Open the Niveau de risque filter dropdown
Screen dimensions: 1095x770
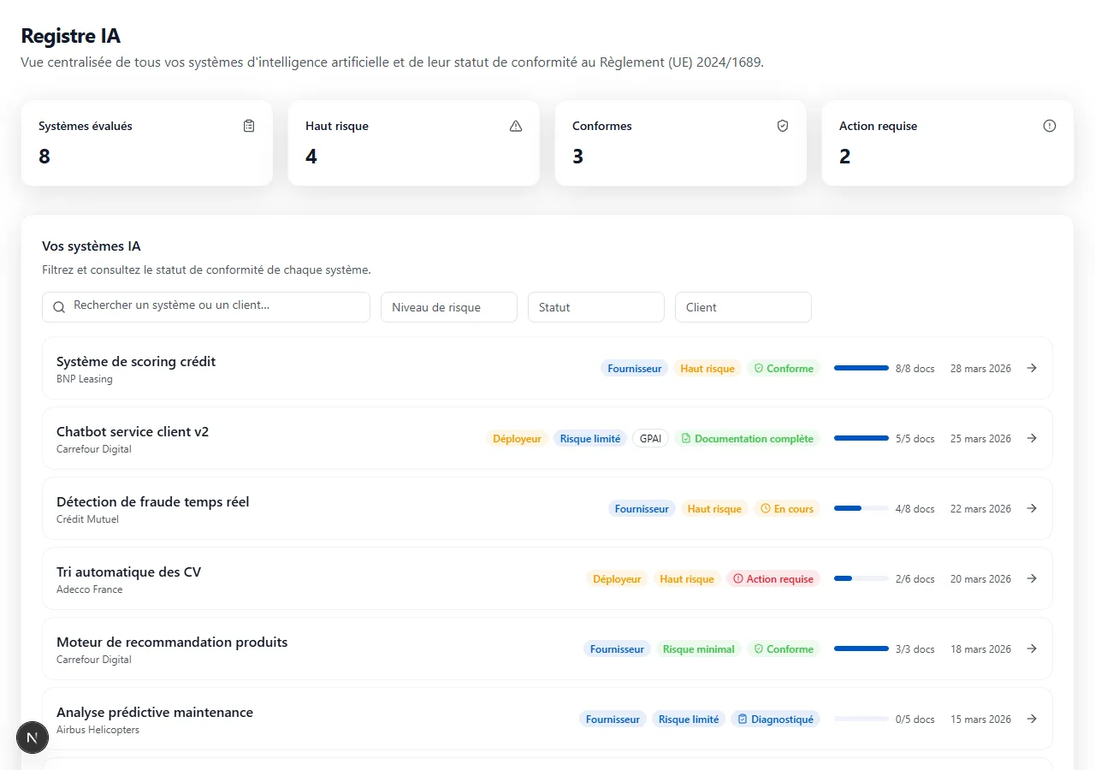point(448,307)
